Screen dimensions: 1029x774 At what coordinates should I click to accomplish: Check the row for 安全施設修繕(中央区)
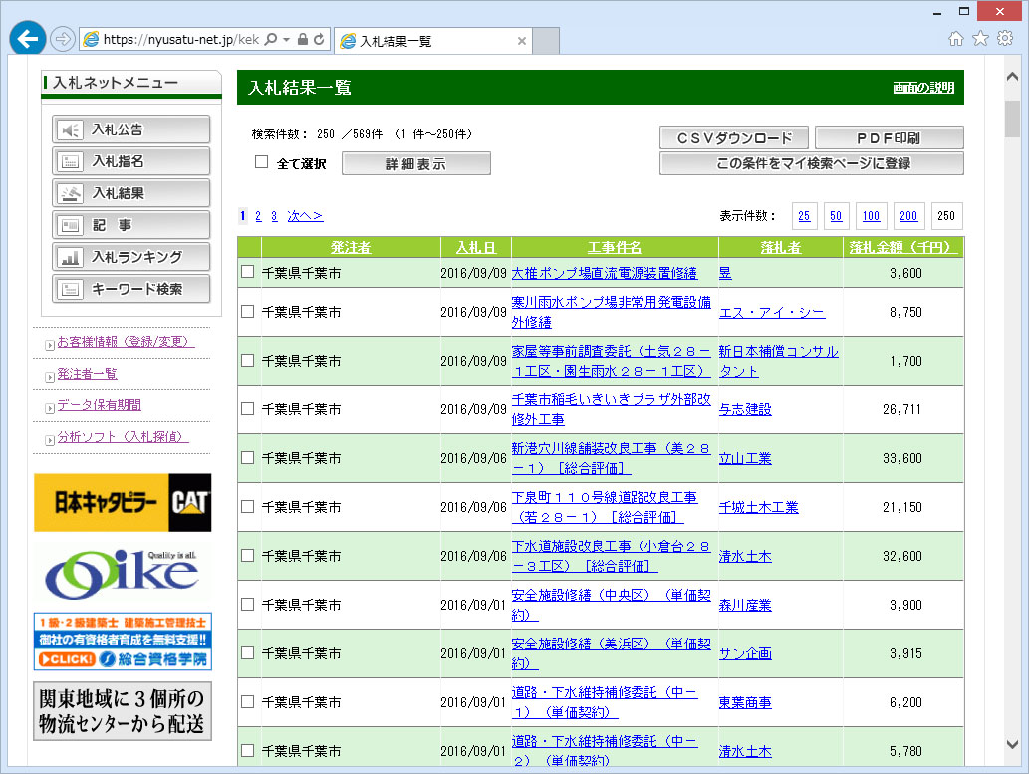(247, 604)
